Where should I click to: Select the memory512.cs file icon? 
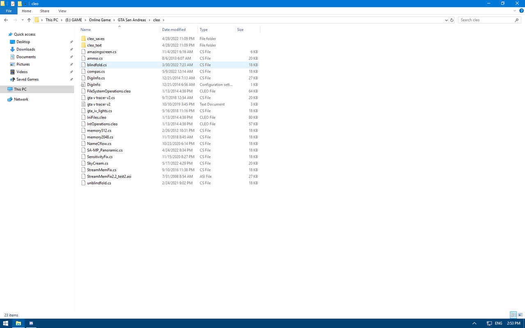tap(84, 130)
